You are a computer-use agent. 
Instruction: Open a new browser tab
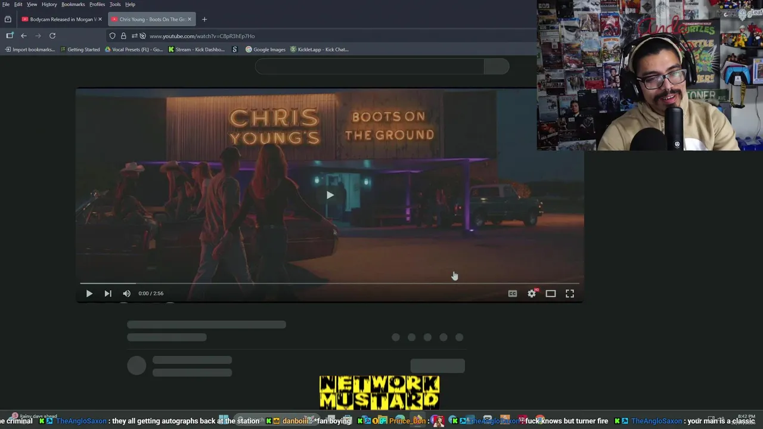click(x=204, y=19)
